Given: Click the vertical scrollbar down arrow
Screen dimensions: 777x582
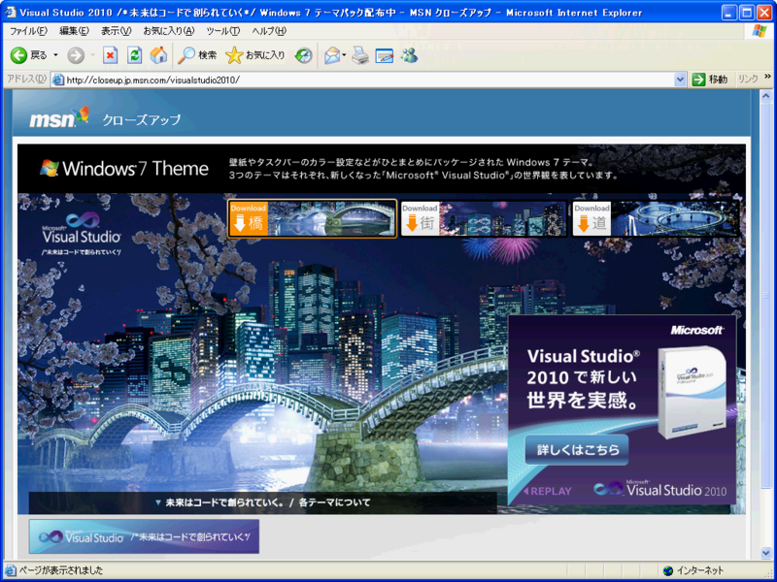Looking at the screenshot, I should coord(766,553).
